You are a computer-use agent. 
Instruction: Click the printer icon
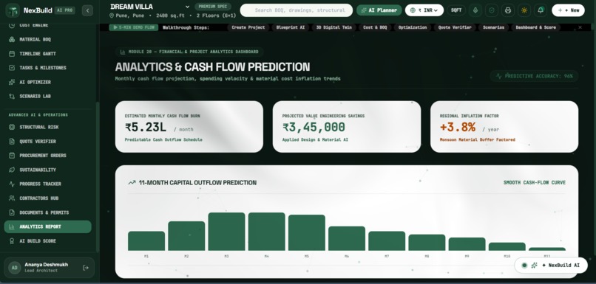click(508, 10)
